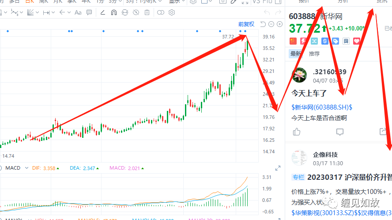Delete drawings with trash icon
This screenshot has width=392, height=220.
[147, 12]
